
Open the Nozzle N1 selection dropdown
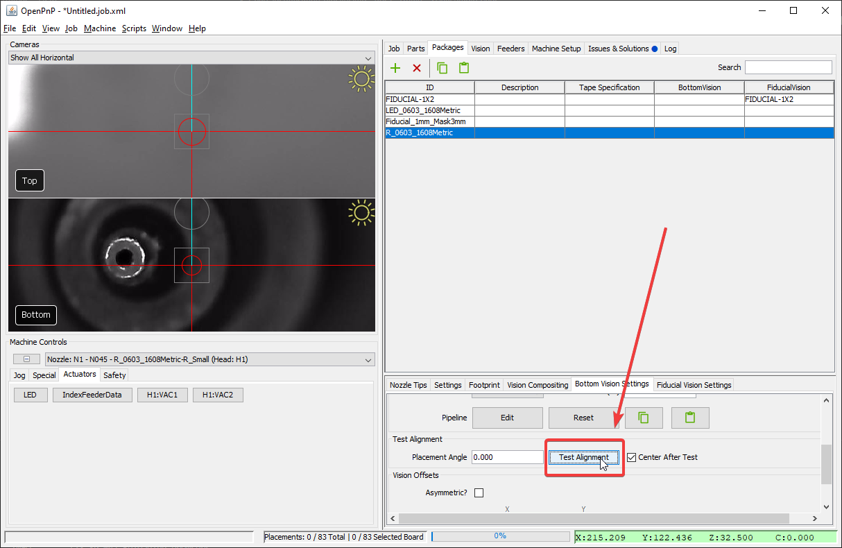(x=209, y=359)
